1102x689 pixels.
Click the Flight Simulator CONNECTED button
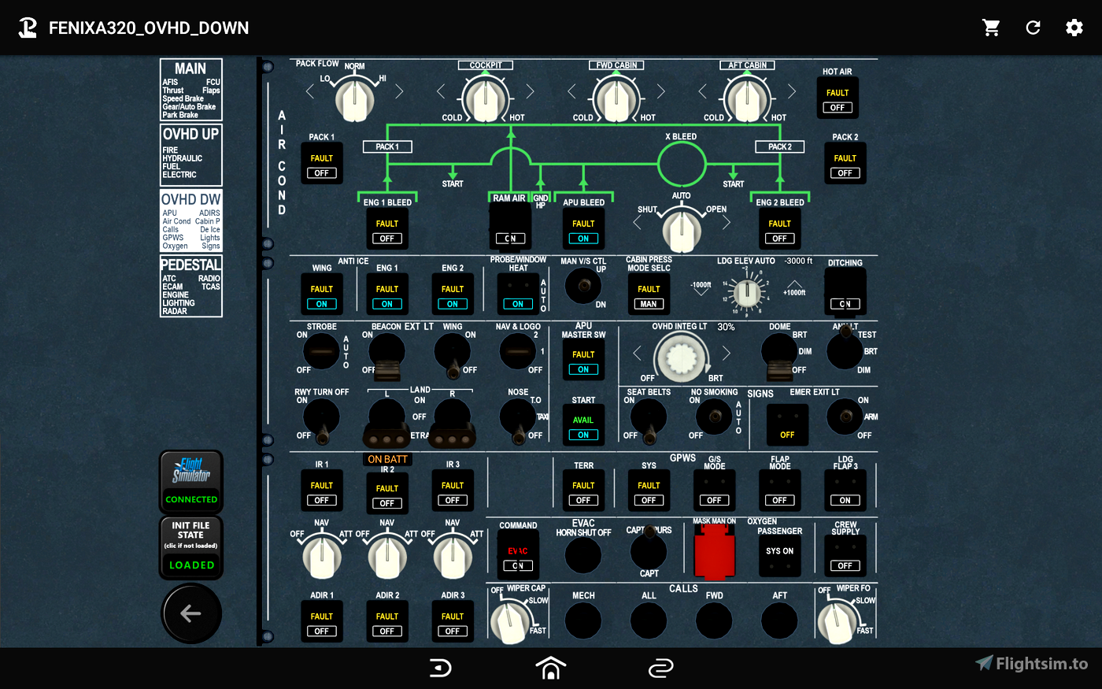(190, 481)
